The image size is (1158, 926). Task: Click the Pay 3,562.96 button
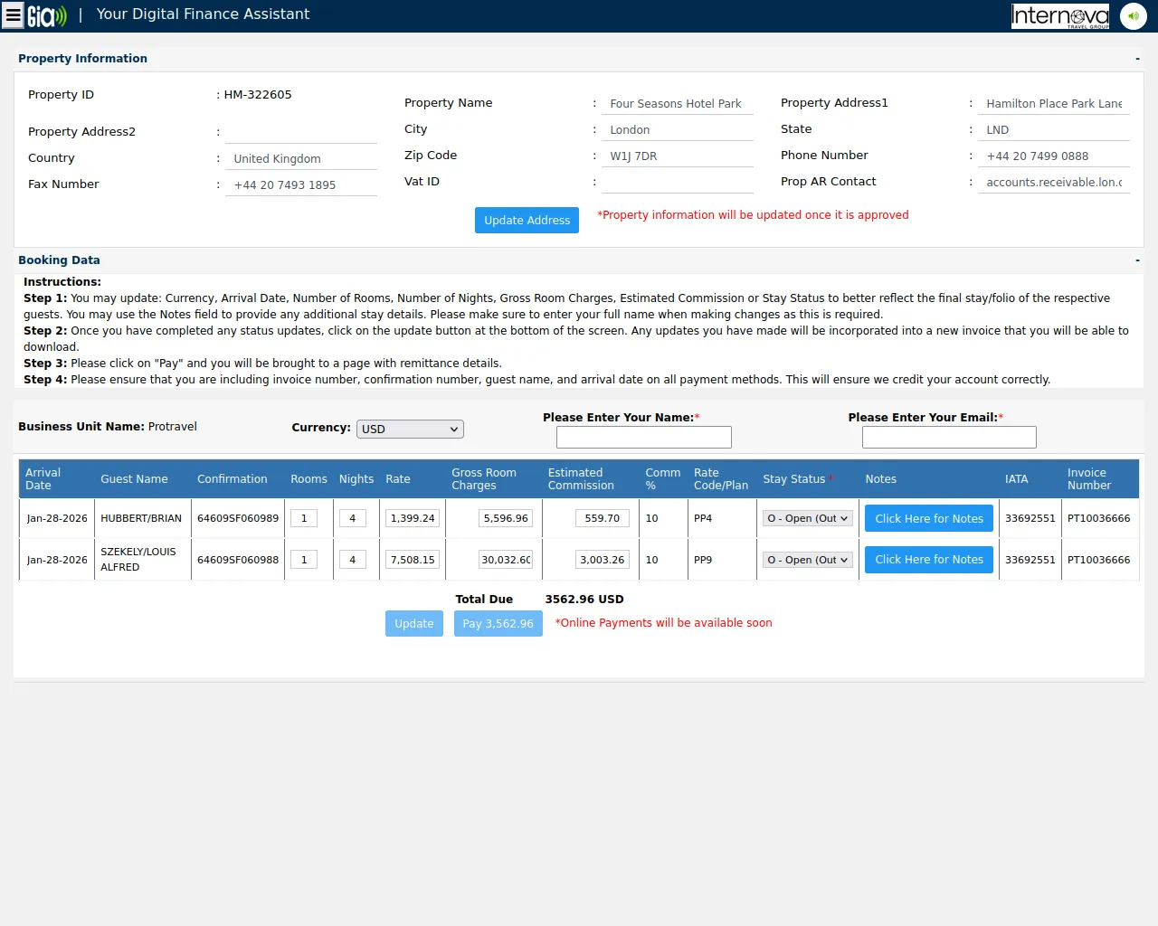pyautogui.click(x=498, y=624)
